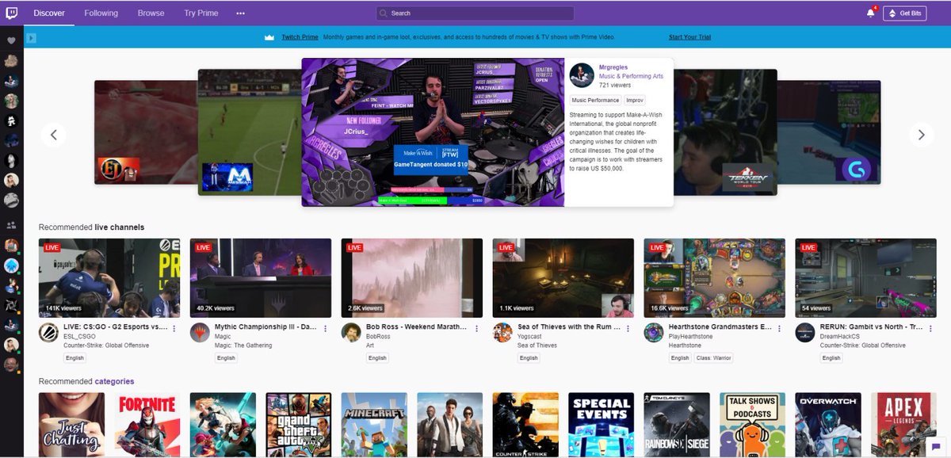The image size is (951, 458).
Task: Expand the left sidebar with arrow icon
Action: pyautogui.click(x=31, y=37)
